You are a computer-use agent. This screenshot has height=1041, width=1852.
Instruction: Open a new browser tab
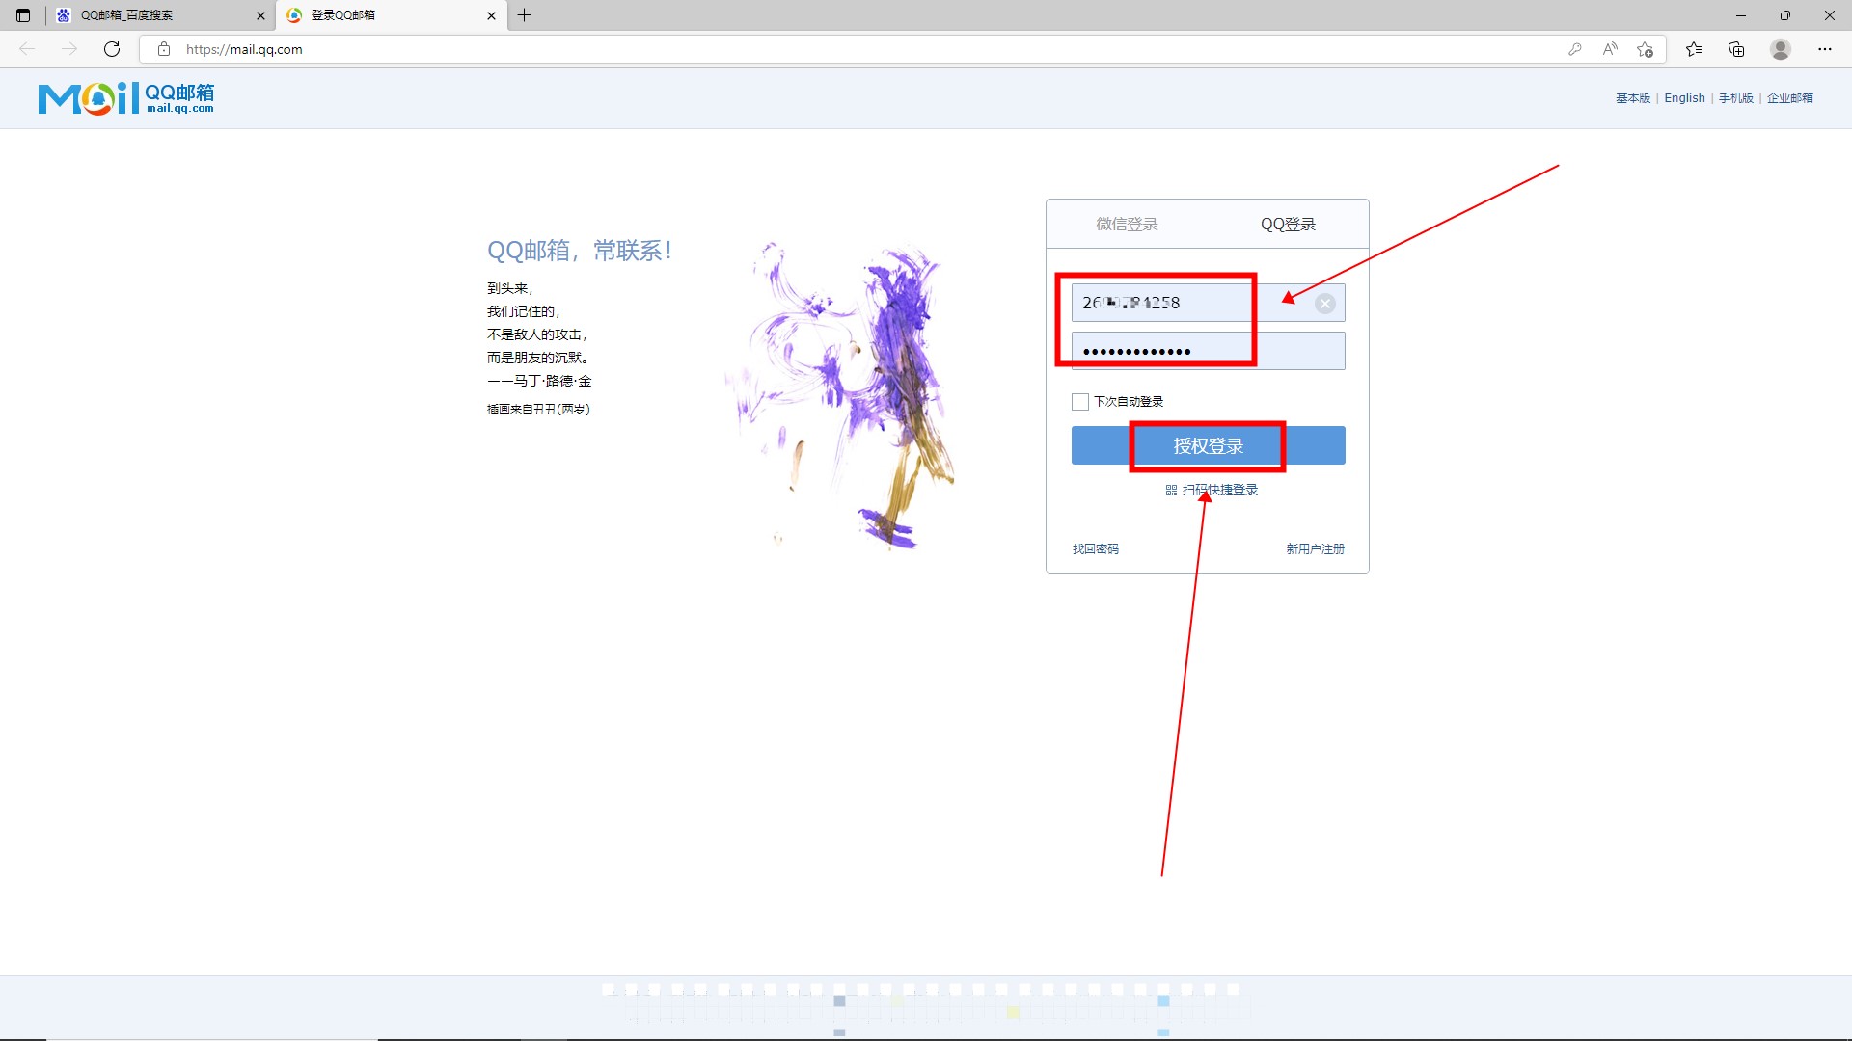(524, 15)
